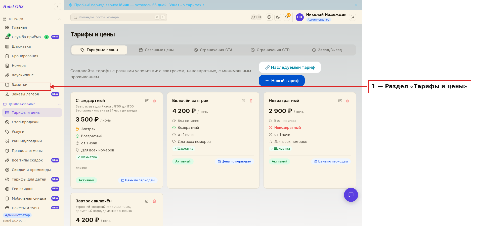Collapse the ЦЕНООБРАЗОВАНИЕ sidebar section
This screenshot has width=477, height=226.
60,104
